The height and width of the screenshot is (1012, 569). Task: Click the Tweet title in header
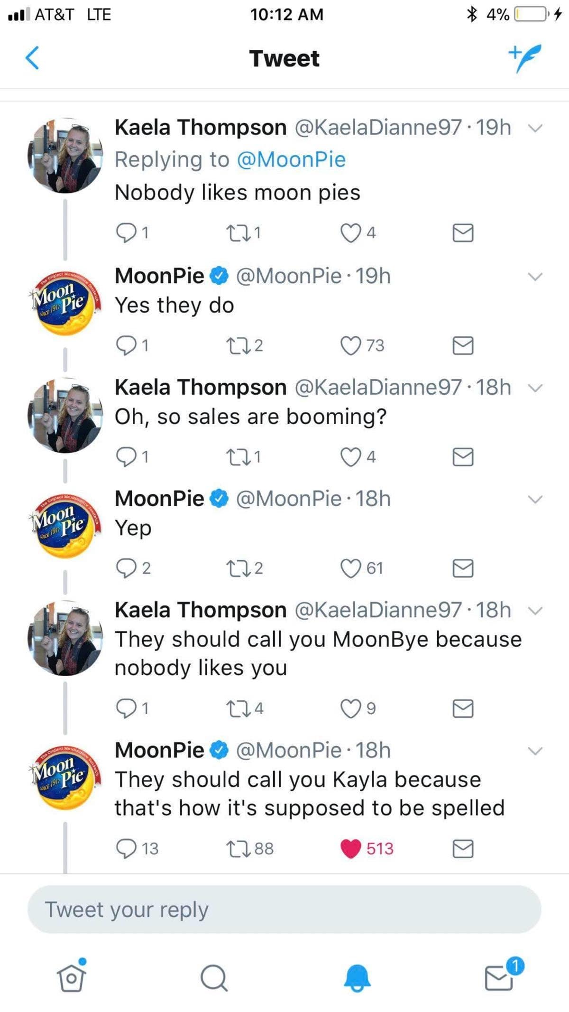click(x=284, y=58)
